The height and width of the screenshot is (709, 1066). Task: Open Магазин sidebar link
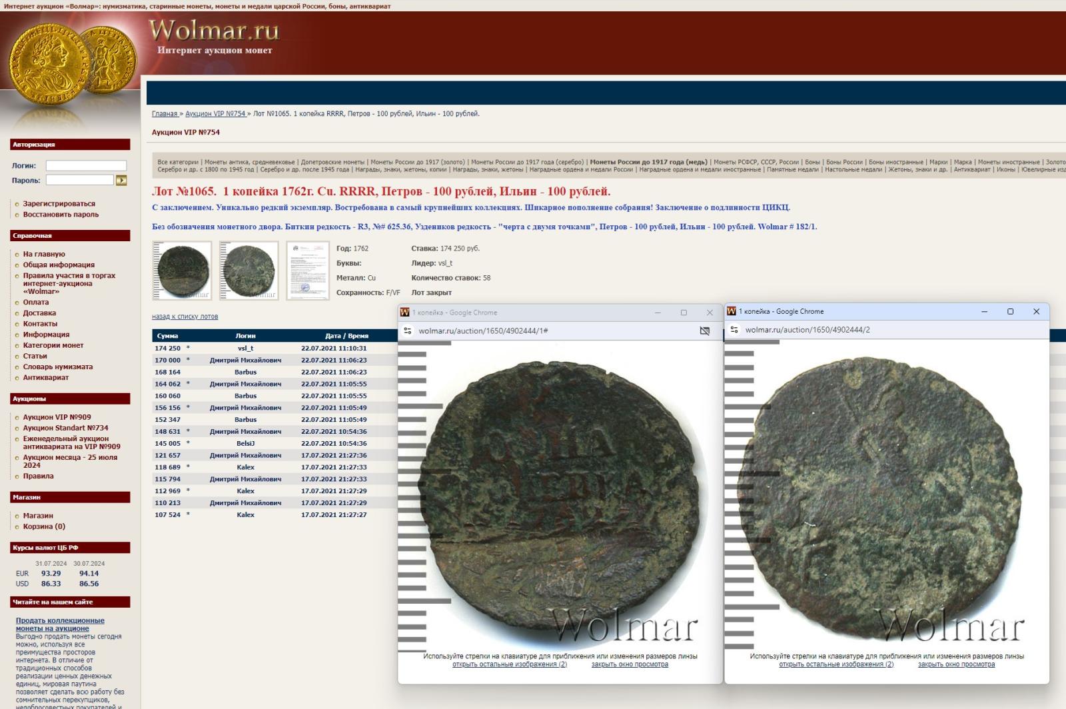(x=38, y=516)
